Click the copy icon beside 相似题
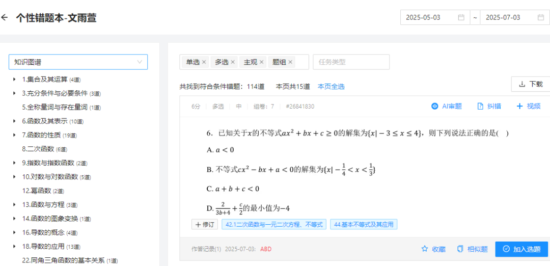 [460, 249]
